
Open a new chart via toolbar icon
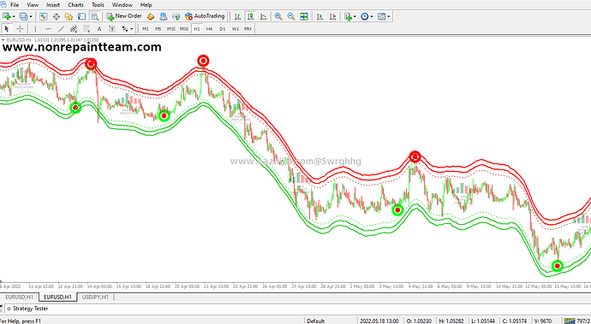pos(7,16)
